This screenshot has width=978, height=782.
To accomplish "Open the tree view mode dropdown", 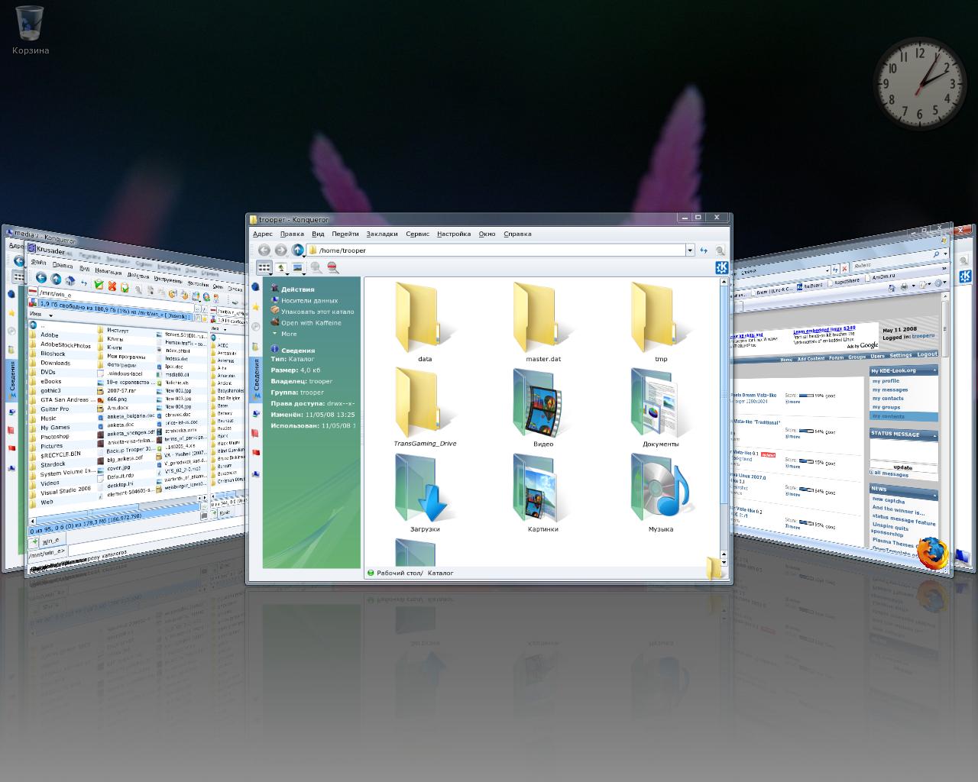I will (x=281, y=268).
